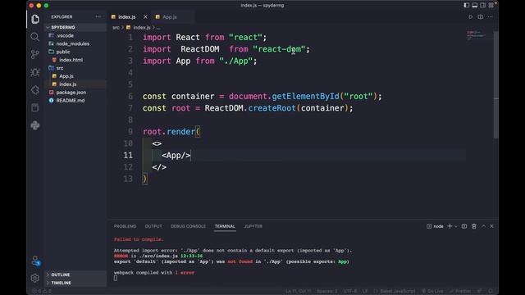
Task: Select the TERMINAL panel tab
Action: (x=225, y=226)
